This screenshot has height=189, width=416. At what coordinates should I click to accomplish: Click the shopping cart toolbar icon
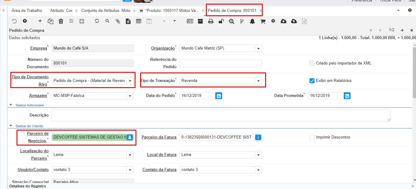pyautogui.click(x=263, y=21)
